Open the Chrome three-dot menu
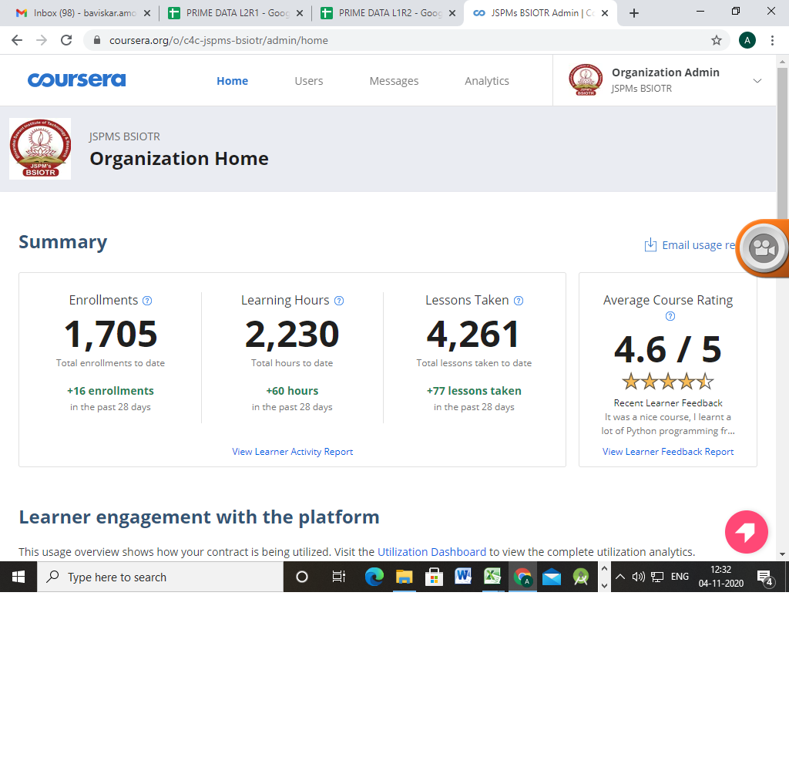Viewport: 789px width, 781px height. click(x=772, y=40)
